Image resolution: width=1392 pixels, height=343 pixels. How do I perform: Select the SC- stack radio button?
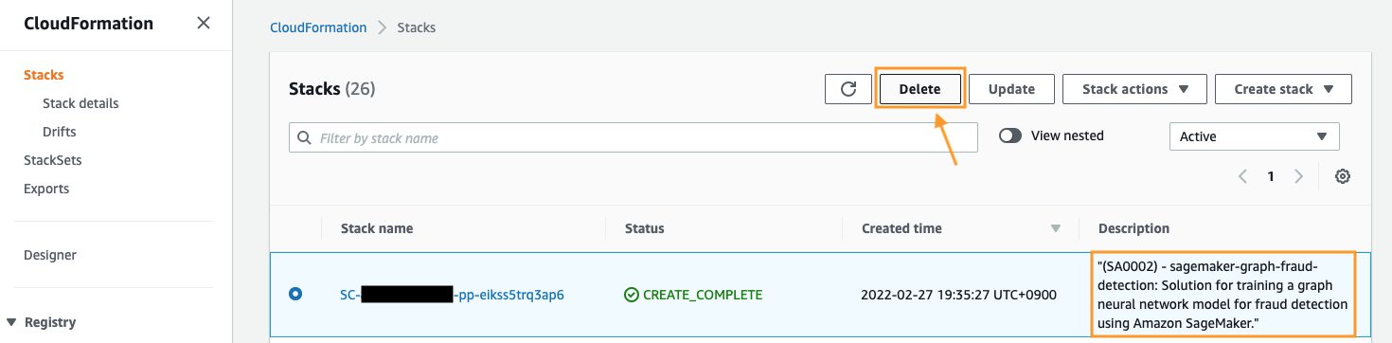tap(295, 294)
